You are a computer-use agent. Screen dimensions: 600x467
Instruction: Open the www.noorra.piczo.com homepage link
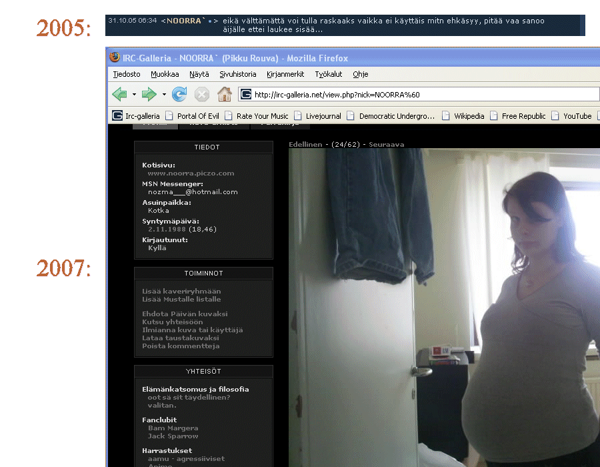tap(191, 173)
